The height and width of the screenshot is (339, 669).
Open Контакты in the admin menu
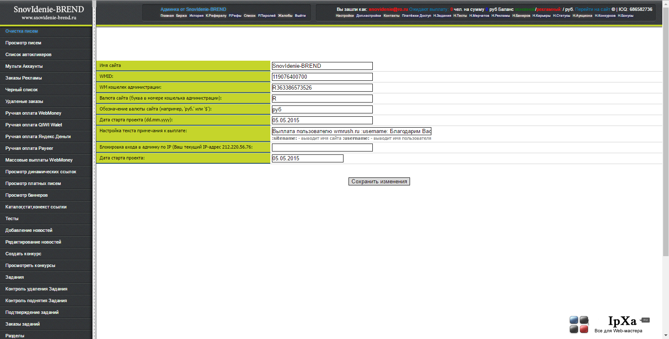pyautogui.click(x=392, y=15)
